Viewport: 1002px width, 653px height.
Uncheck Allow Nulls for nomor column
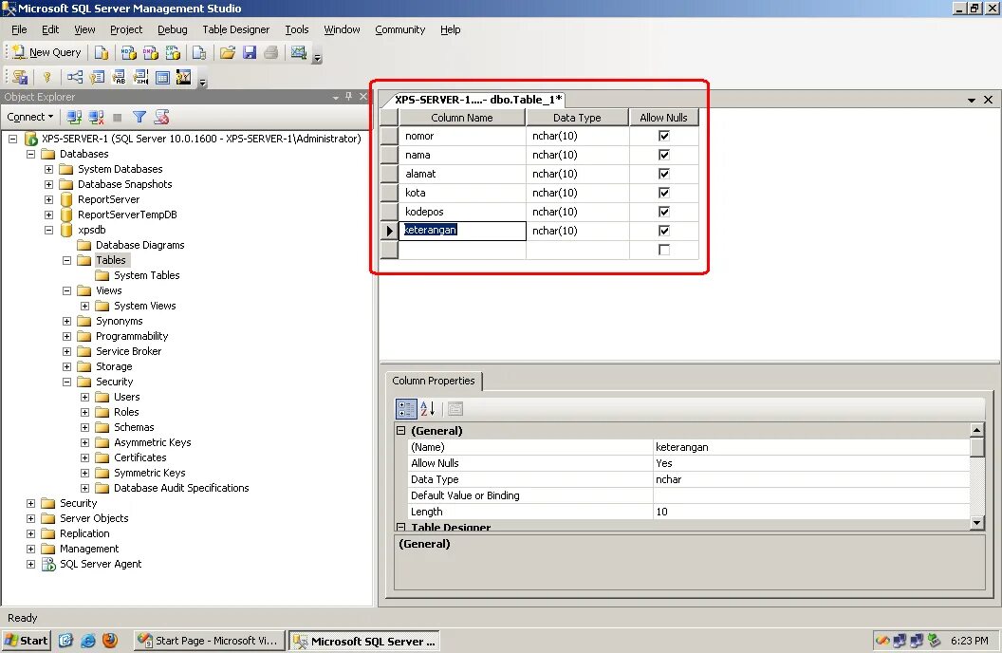click(x=664, y=136)
